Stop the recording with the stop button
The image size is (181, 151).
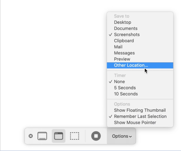[96, 136]
